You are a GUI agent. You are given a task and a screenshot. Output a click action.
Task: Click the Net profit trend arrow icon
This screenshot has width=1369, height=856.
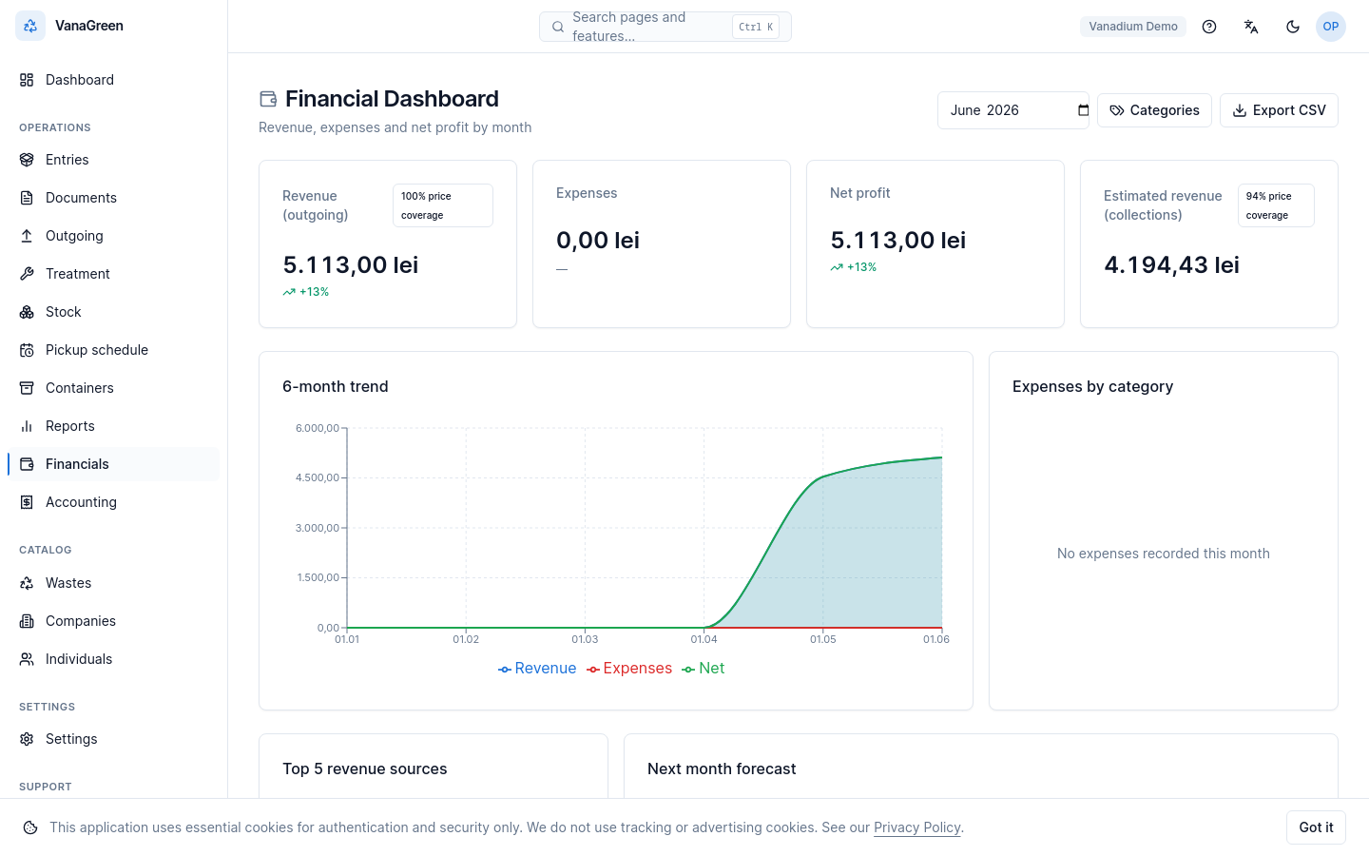(837, 267)
